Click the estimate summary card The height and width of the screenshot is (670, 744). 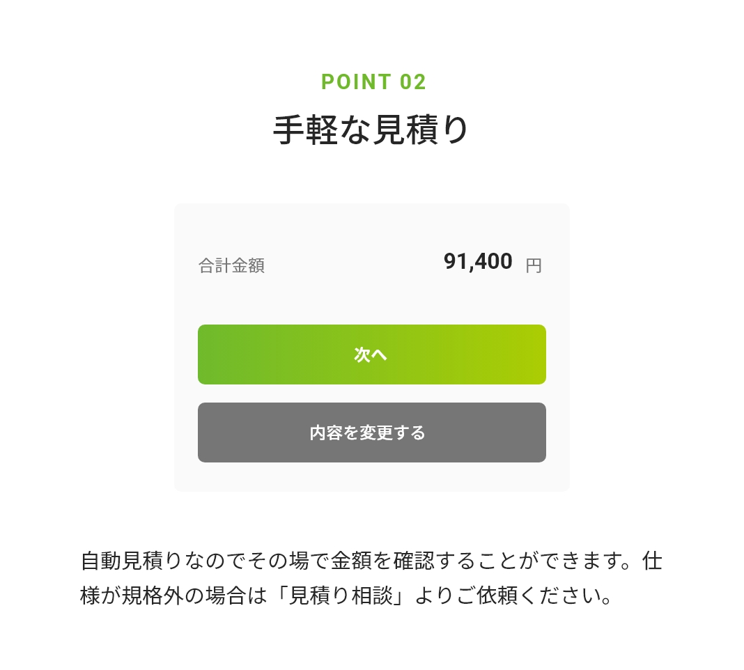(x=371, y=346)
